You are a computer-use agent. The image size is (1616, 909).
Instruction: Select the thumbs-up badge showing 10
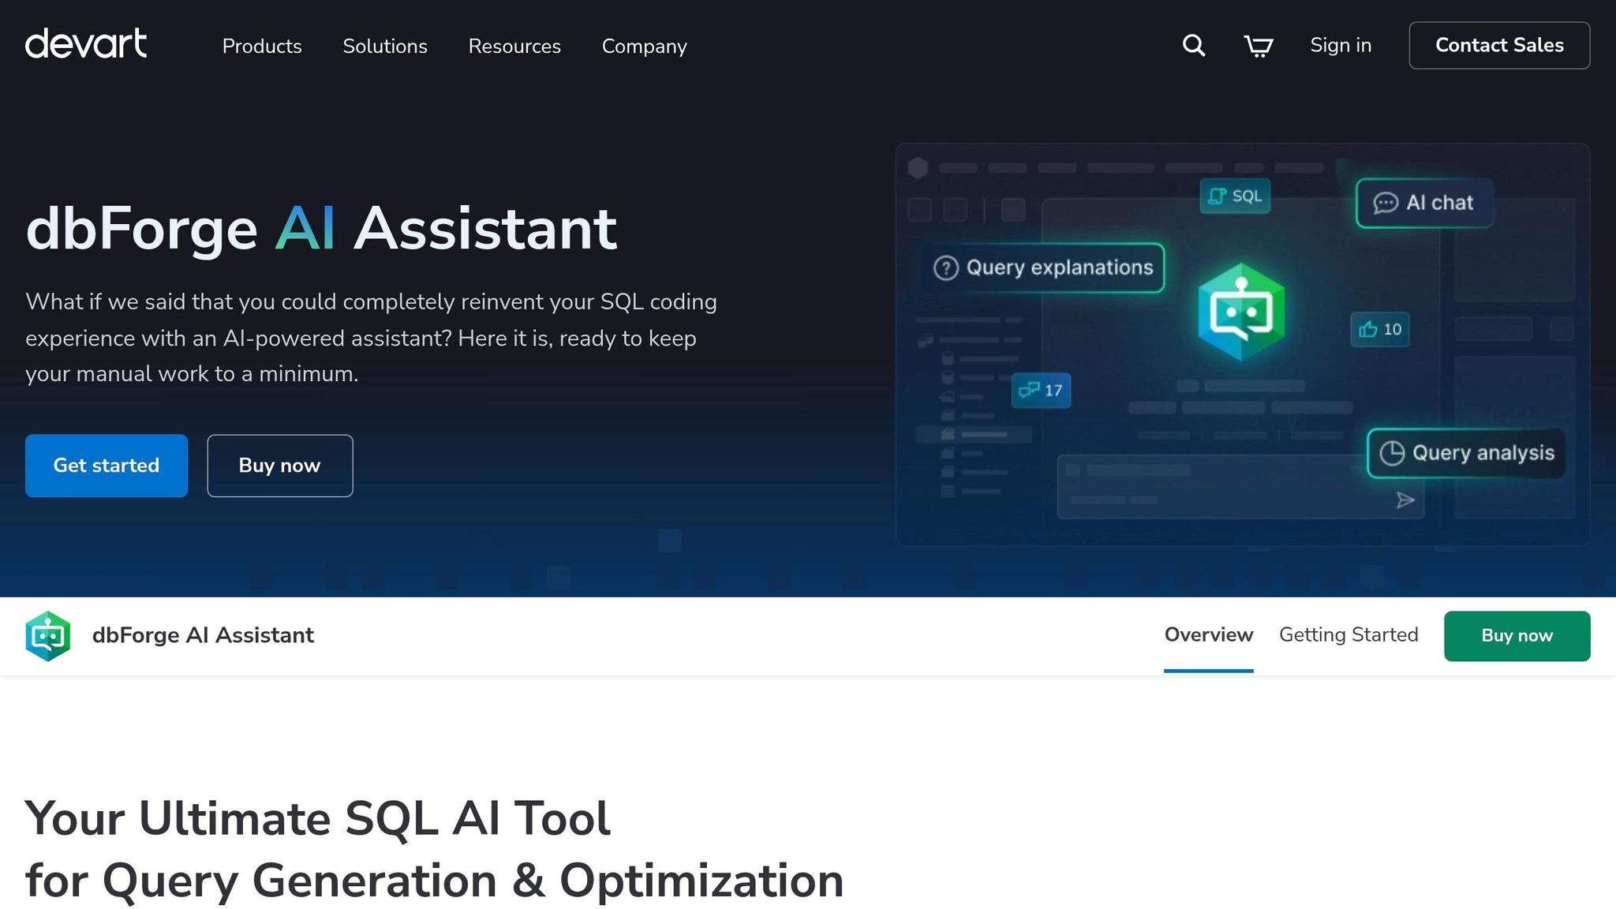click(1379, 330)
